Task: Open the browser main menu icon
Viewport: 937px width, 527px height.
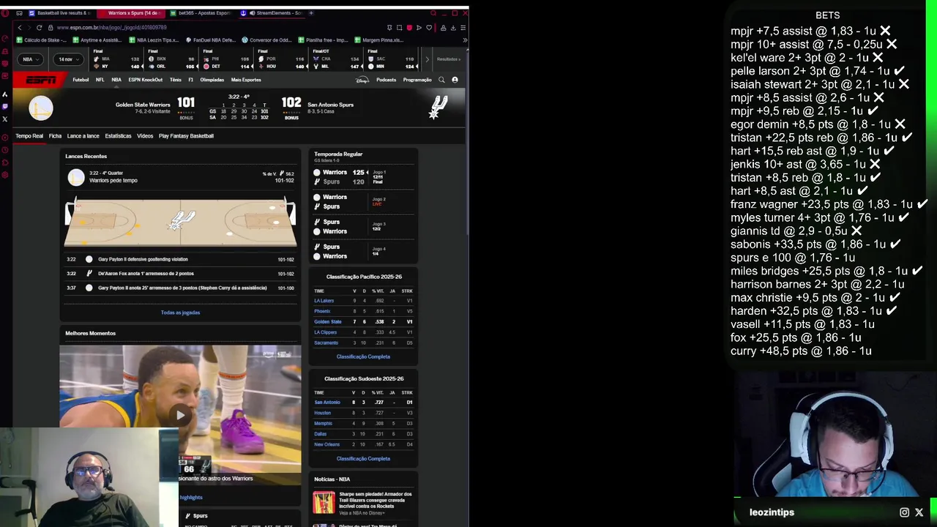Action: click(x=463, y=28)
